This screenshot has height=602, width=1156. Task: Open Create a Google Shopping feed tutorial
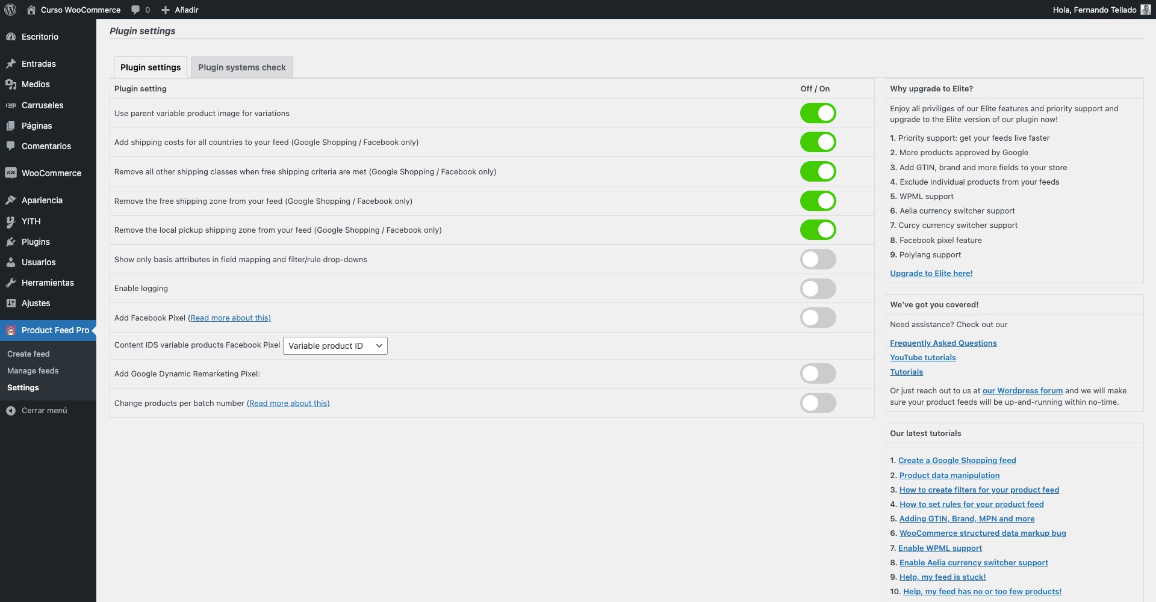[x=957, y=460]
